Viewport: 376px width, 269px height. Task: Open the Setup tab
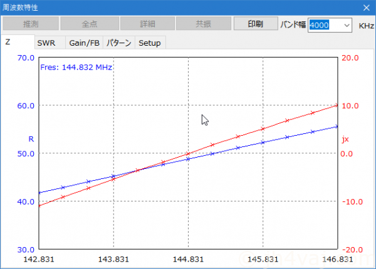tap(149, 43)
